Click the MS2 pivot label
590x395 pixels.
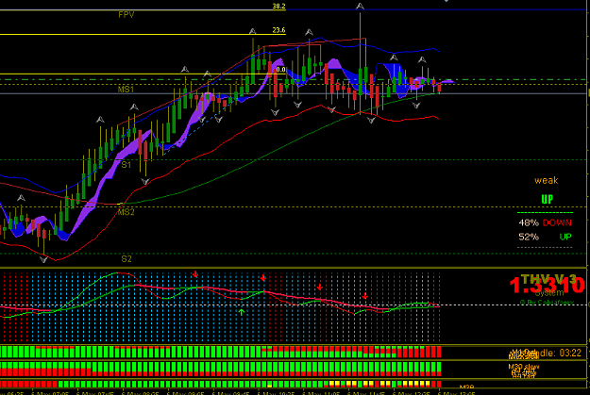pyautogui.click(x=126, y=212)
